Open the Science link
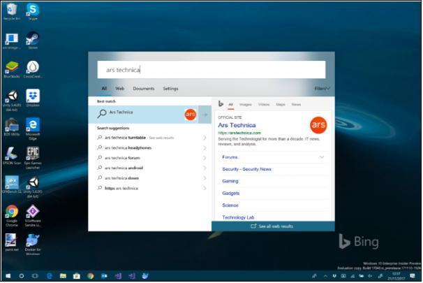The image size is (423, 283). point(230,205)
